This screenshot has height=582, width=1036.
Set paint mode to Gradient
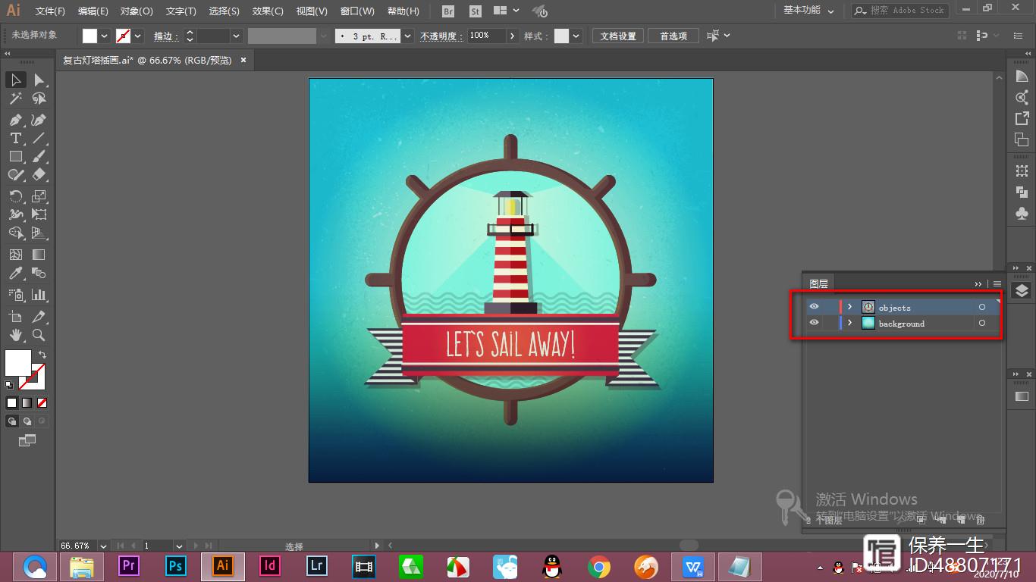[x=27, y=402]
